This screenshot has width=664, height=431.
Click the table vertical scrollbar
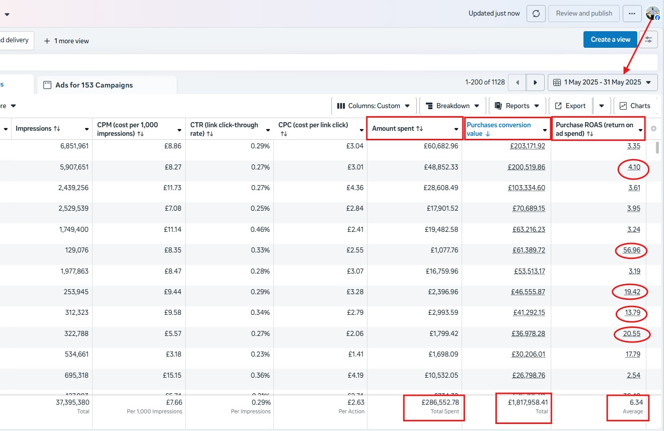[657, 148]
